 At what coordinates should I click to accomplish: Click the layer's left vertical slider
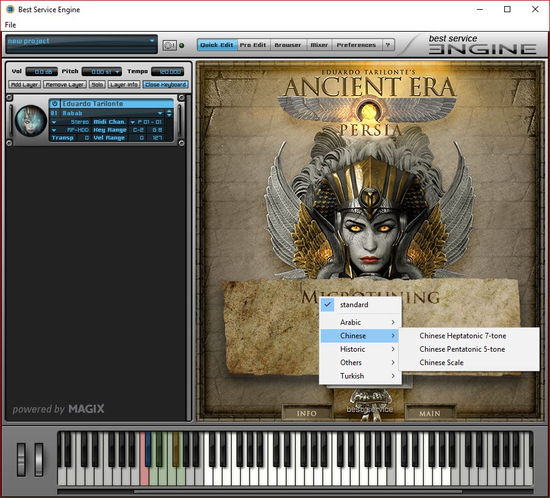11,120
